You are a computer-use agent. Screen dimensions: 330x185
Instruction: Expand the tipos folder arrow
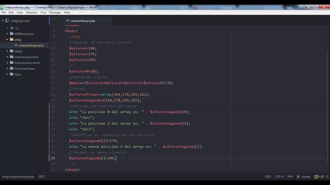tap(7, 74)
